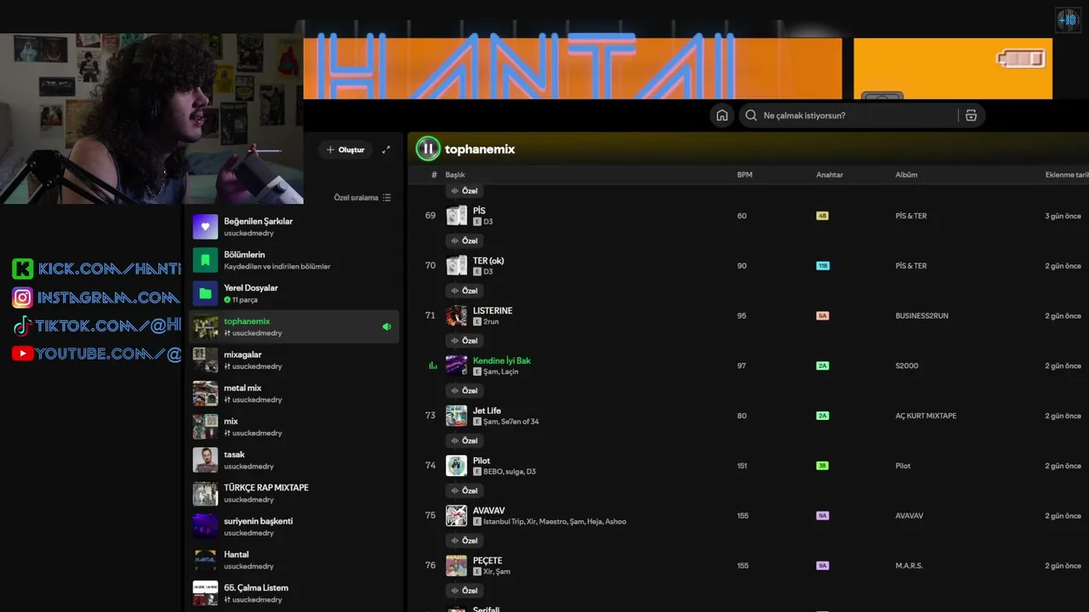Open artist 2run under LISTERINE

pos(491,321)
